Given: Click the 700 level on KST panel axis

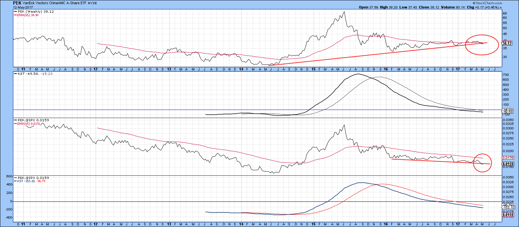Looking at the screenshot, I should [506, 75].
